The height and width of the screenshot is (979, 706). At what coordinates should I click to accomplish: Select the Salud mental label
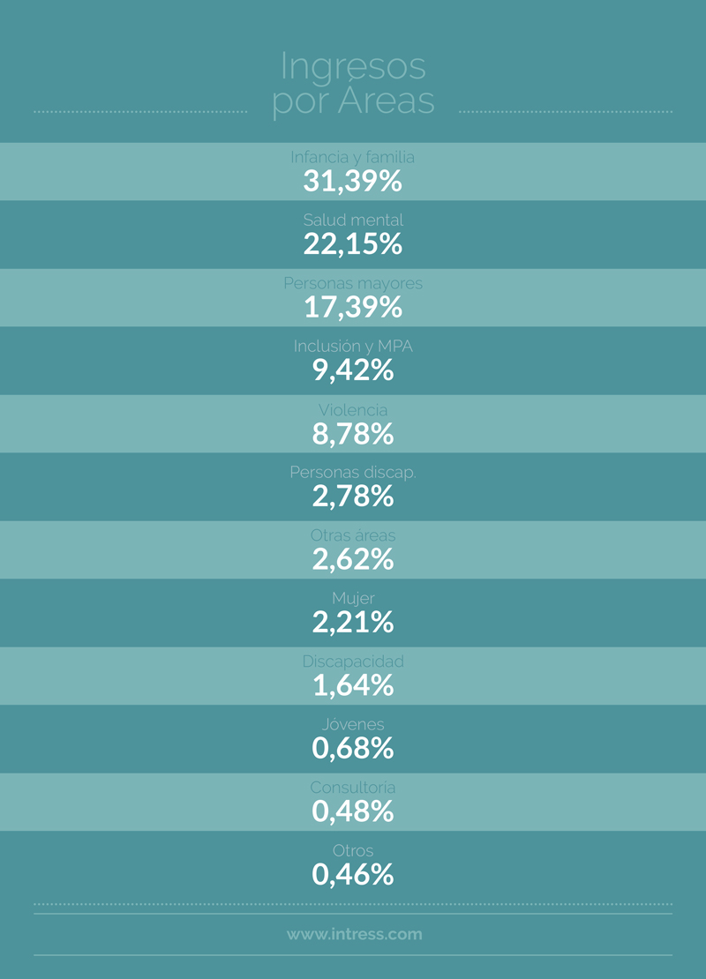point(353,220)
